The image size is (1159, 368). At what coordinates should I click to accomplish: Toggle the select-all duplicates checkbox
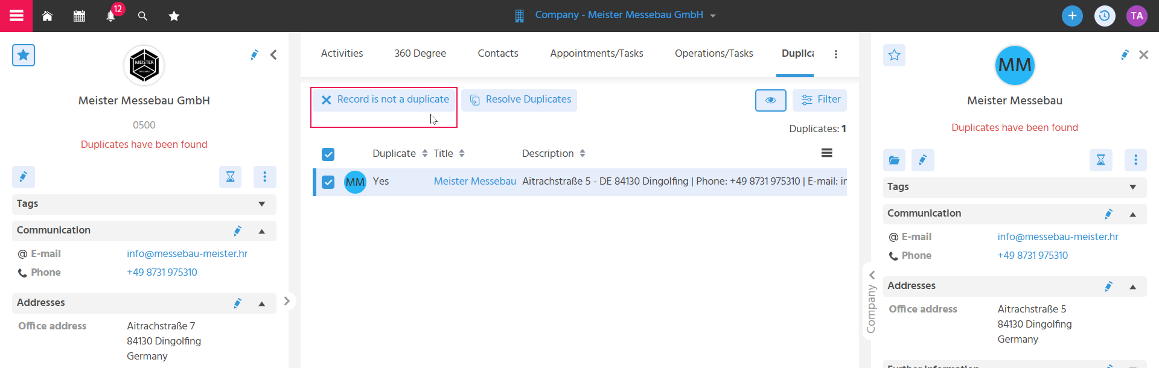(328, 154)
